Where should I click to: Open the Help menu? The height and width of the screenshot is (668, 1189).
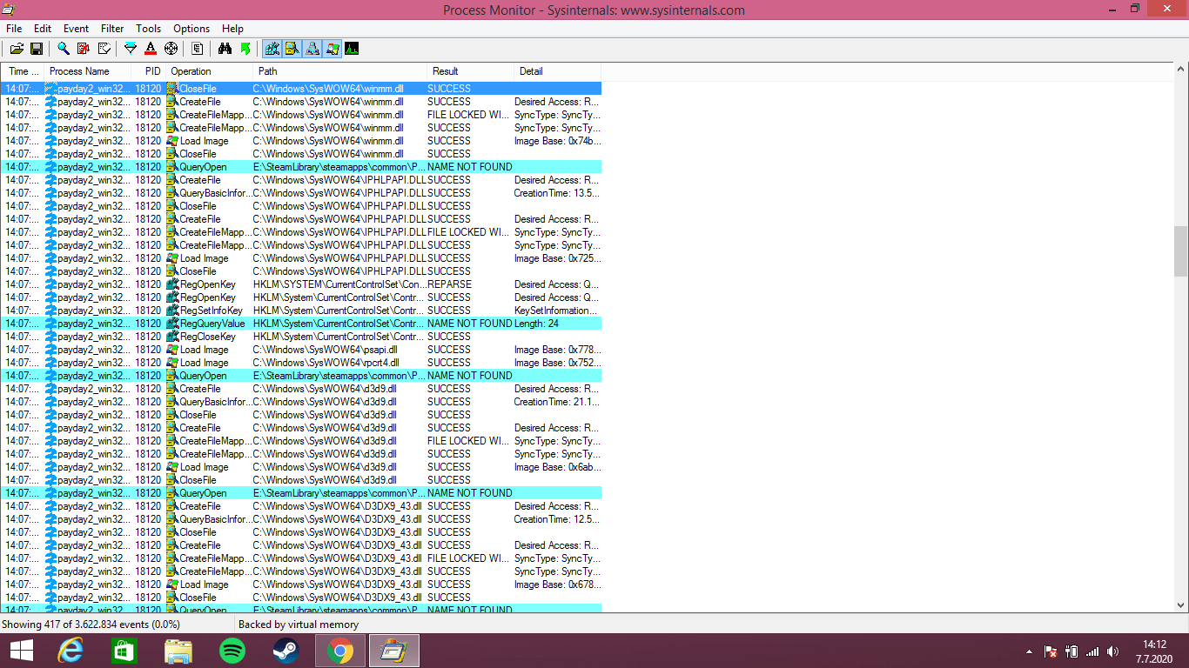(x=232, y=29)
